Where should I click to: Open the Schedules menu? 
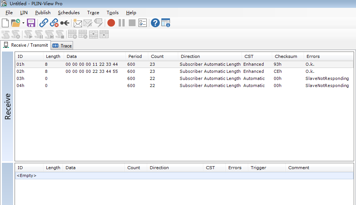[69, 13]
